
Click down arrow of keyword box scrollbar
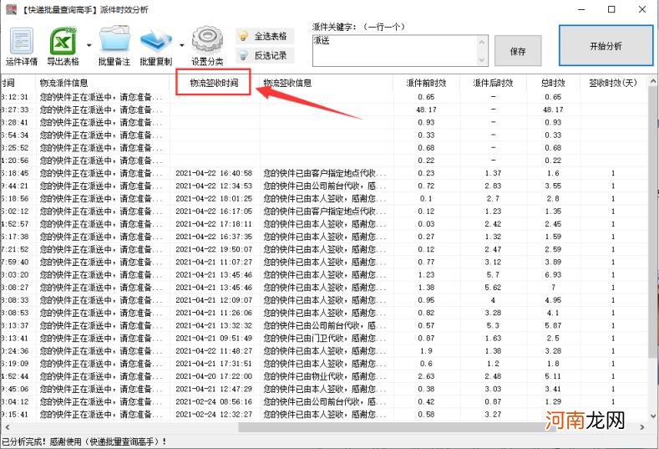click(482, 60)
